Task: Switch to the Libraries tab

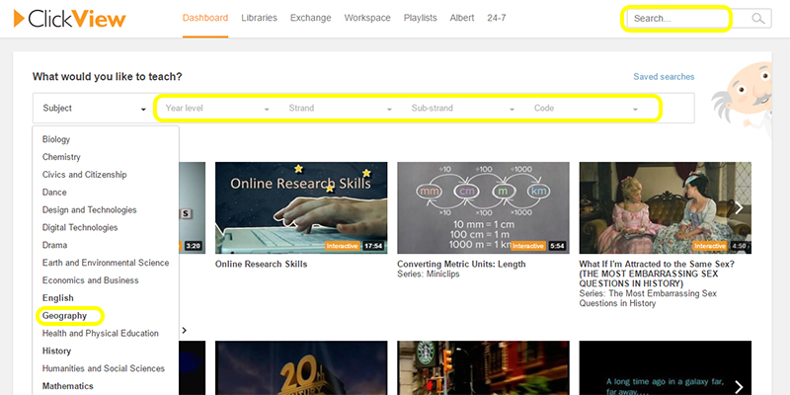Action: (259, 18)
